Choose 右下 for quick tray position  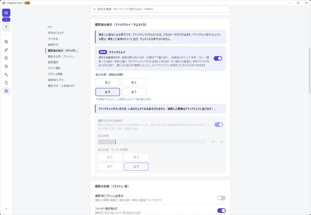tap(134, 92)
